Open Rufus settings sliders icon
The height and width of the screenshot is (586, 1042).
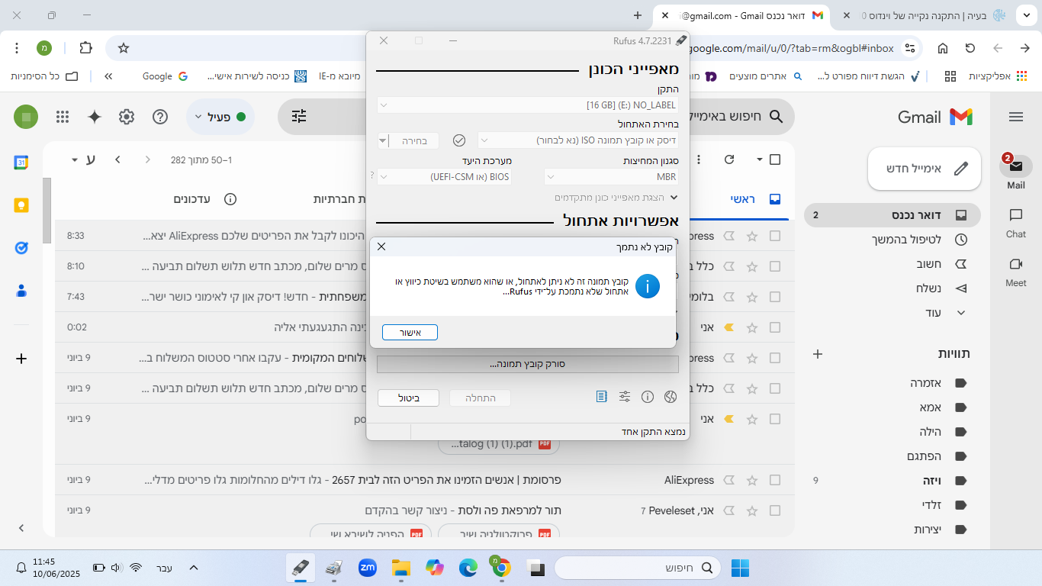[x=625, y=397]
